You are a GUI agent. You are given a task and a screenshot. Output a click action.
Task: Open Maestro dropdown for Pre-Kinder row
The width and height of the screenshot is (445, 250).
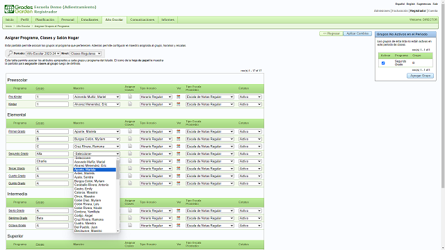(97, 97)
